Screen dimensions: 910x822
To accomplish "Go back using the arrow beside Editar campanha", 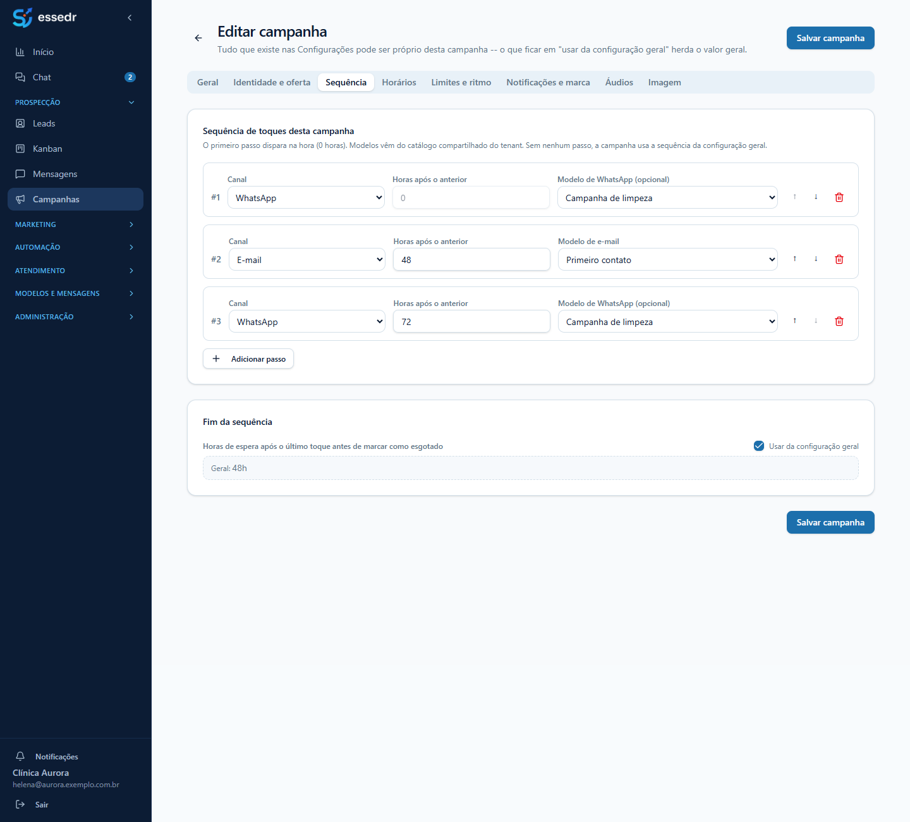I will coord(198,38).
